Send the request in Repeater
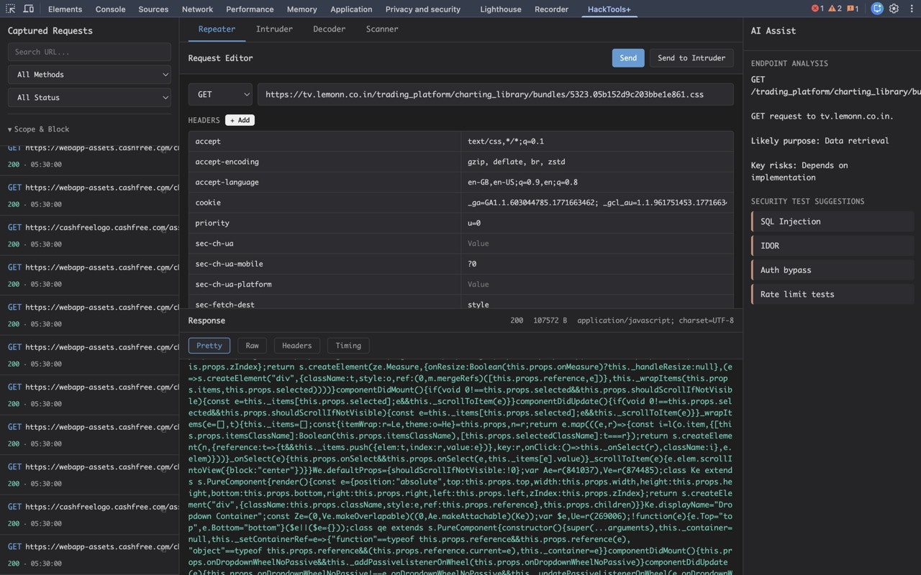This screenshot has height=575, width=921. coord(627,58)
